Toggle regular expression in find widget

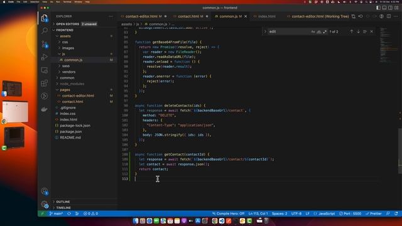point(325,32)
